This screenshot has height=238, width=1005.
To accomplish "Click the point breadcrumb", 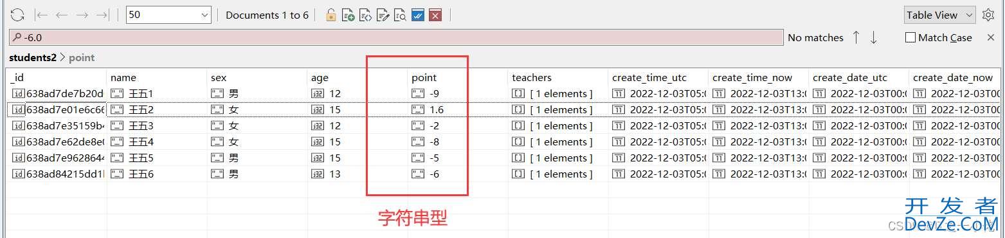I will click(82, 58).
